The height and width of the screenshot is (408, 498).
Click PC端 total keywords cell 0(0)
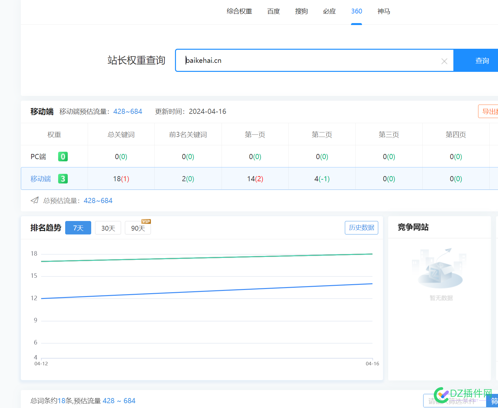tap(121, 157)
